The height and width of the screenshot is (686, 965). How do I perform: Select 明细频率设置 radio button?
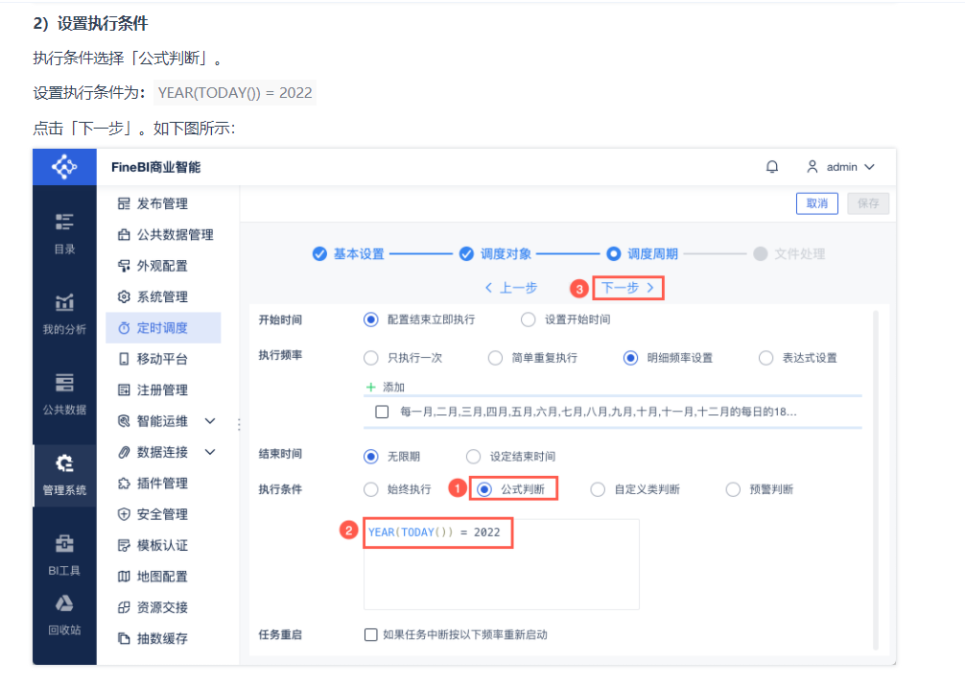(x=630, y=358)
